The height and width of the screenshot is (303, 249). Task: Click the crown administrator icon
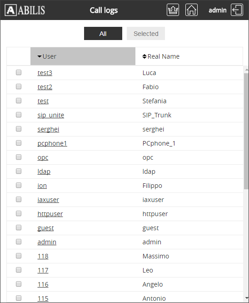point(173,10)
